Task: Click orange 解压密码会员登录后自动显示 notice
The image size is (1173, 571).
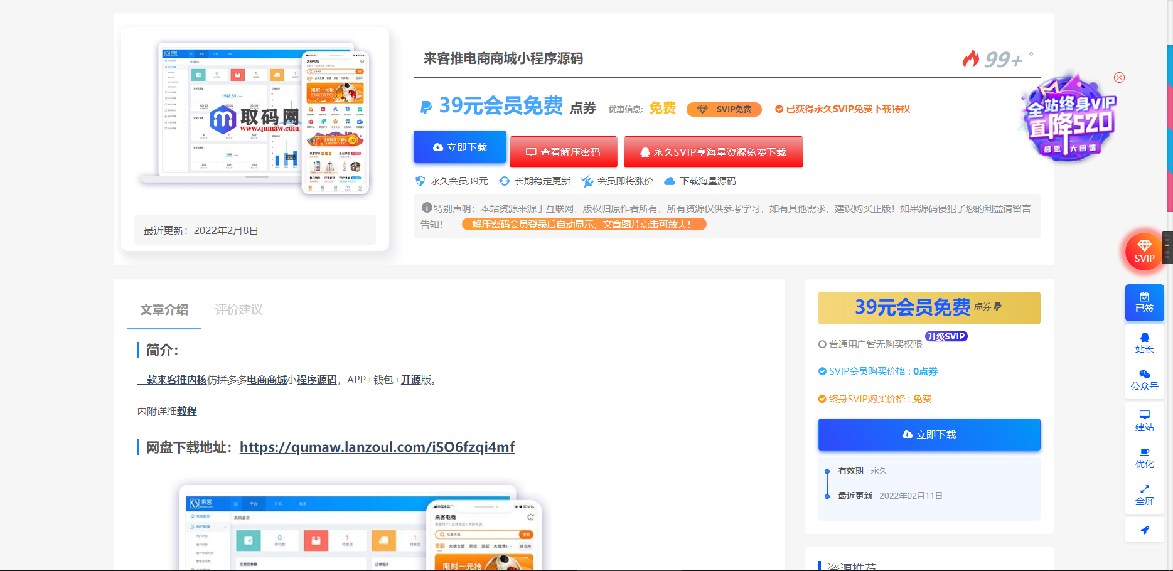Action: (584, 224)
